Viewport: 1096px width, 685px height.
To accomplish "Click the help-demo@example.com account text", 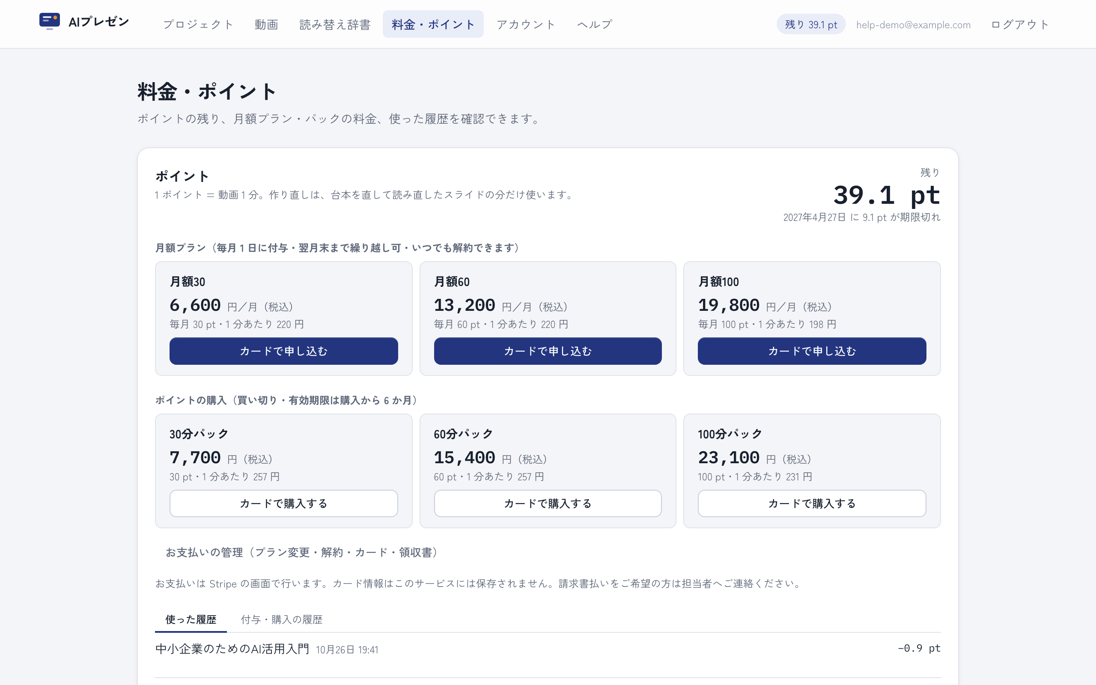I will 913,25.
